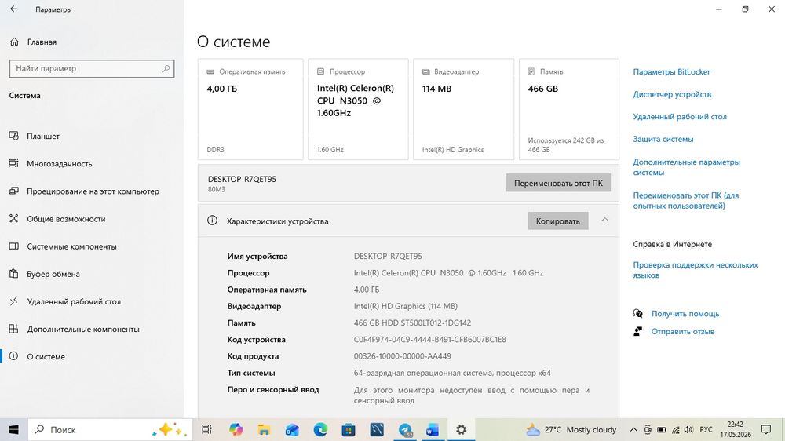
Task: Click the Settings gear taskbar icon
Action: click(x=461, y=429)
